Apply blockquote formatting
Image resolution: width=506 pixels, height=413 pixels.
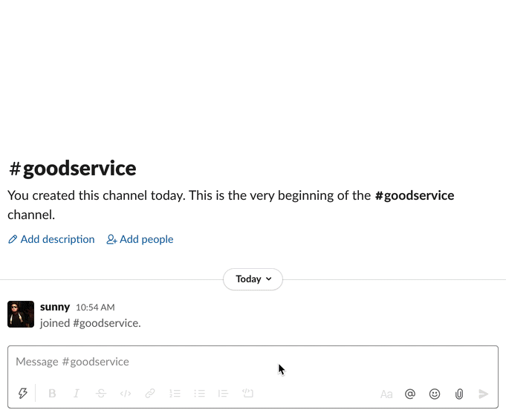(x=223, y=394)
